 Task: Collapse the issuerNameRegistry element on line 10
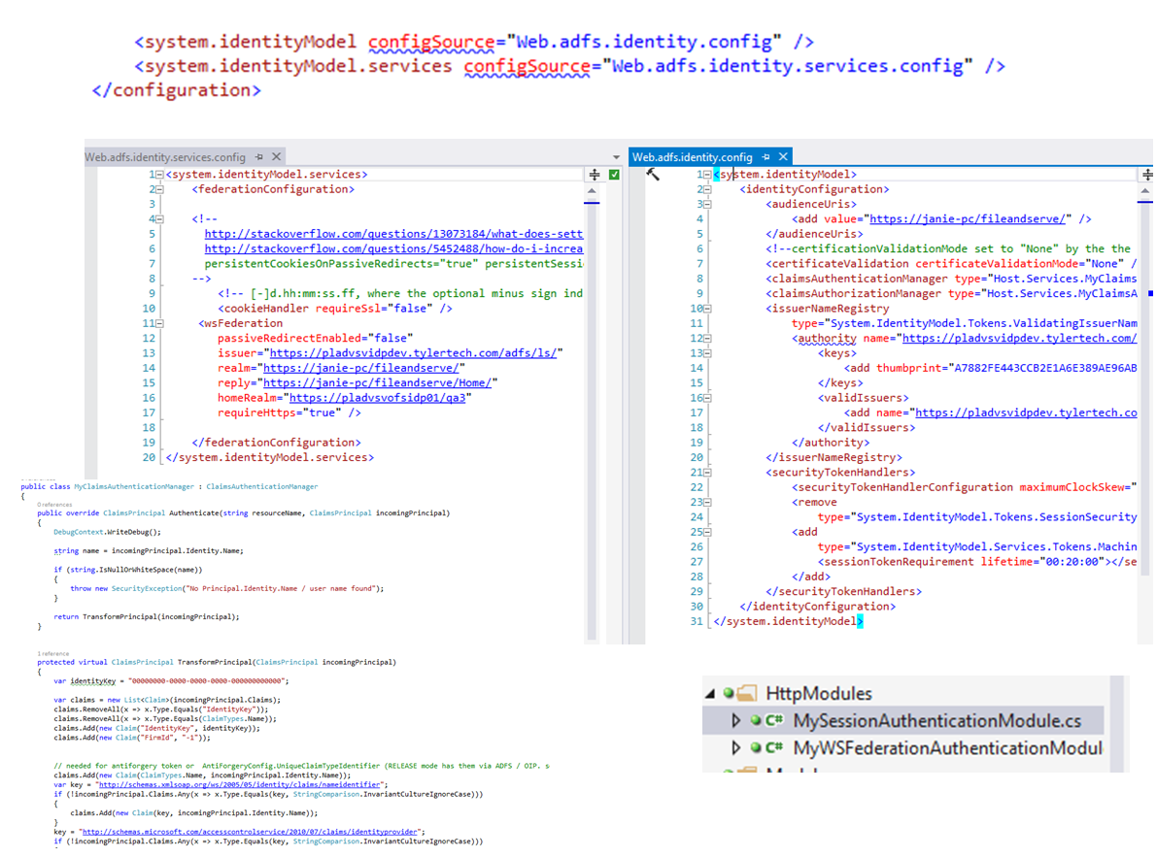[708, 309]
